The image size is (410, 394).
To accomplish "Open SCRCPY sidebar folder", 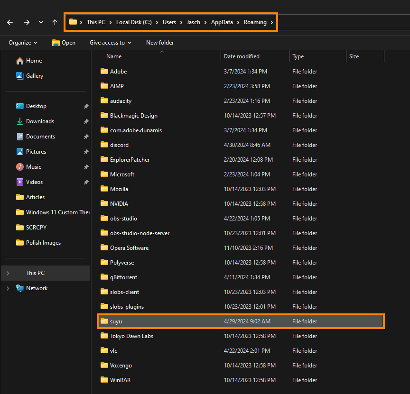I will coord(31,227).
